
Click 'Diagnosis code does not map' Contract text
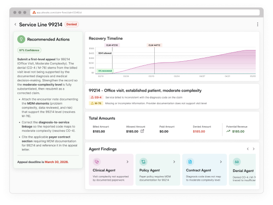point(203,178)
